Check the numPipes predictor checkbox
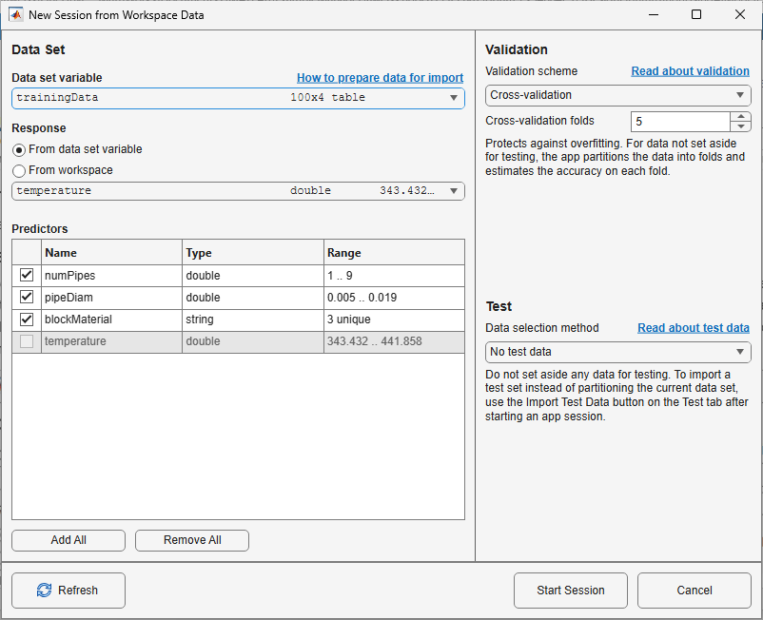This screenshot has height=620, width=763. click(27, 275)
